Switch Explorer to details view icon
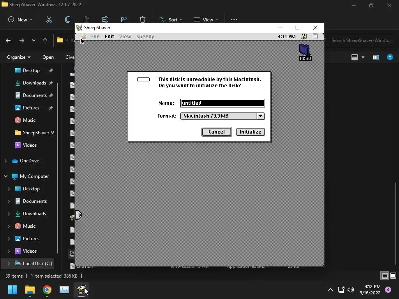This screenshot has height=299, width=399. (385, 276)
